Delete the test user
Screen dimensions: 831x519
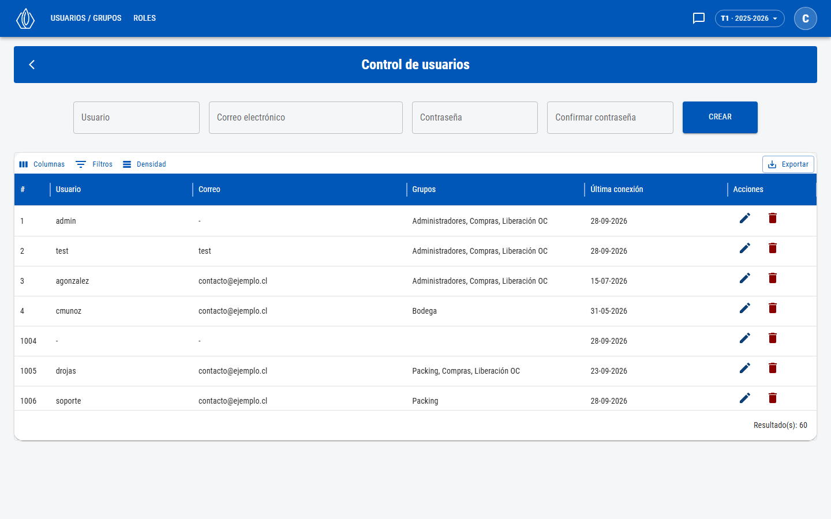pyautogui.click(x=773, y=248)
